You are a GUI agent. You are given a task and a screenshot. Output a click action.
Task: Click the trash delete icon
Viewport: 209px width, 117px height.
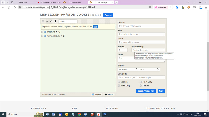click(55, 21)
